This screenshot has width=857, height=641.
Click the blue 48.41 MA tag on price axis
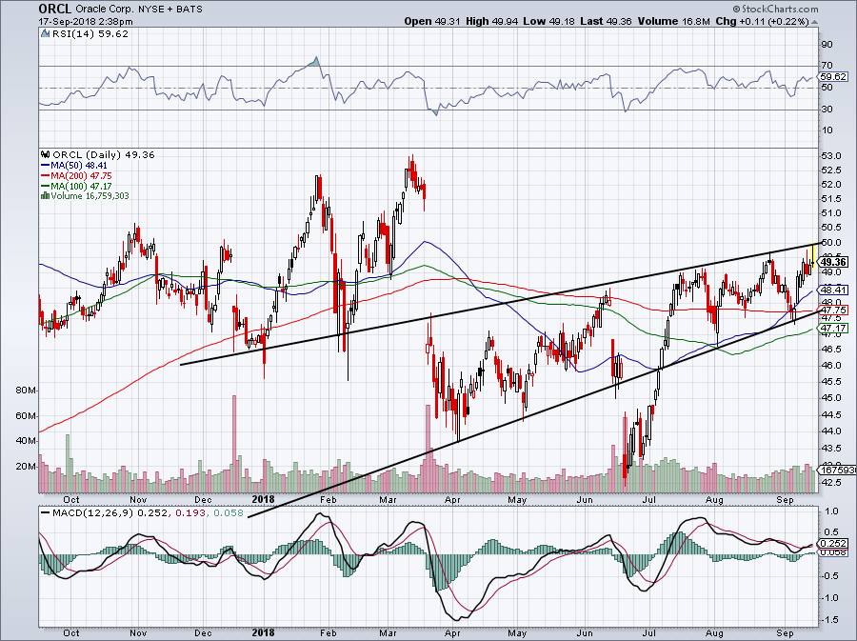click(x=834, y=290)
